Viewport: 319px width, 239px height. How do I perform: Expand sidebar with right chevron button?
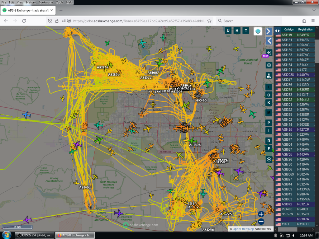click(269, 31)
